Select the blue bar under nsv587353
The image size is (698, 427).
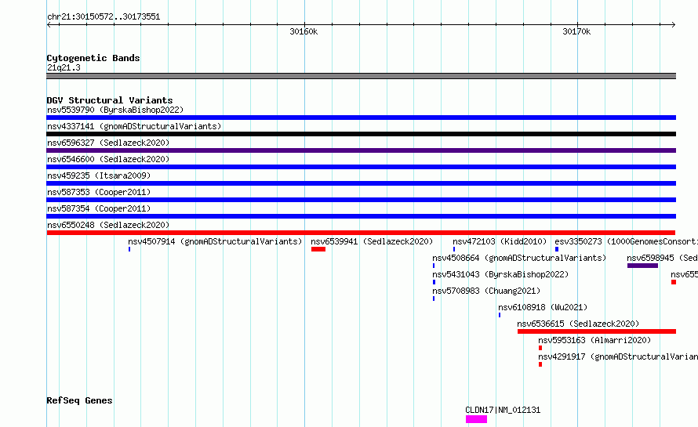pyautogui.click(x=361, y=200)
